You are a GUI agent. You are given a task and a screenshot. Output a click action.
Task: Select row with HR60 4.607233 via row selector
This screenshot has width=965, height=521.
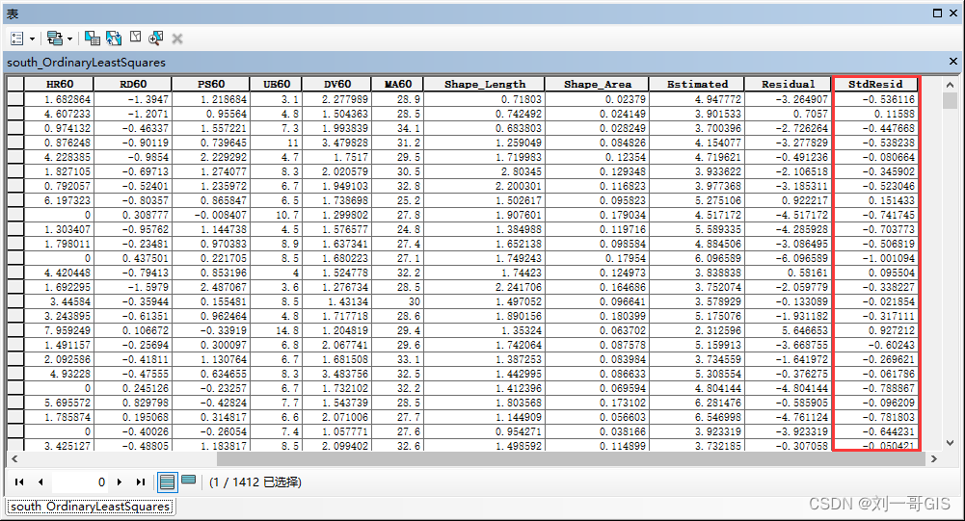pyautogui.click(x=15, y=114)
